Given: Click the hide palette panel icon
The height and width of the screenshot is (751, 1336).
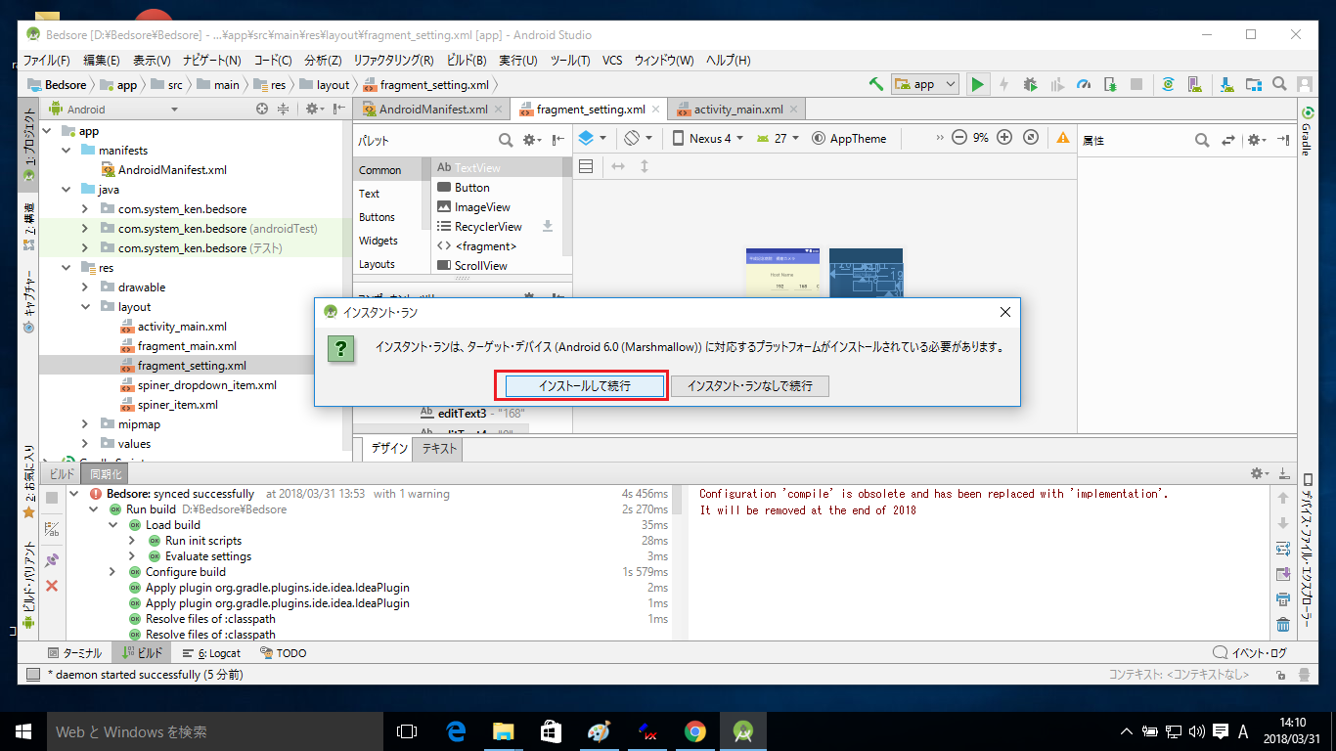Looking at the screenshot, I should [558, 140].
